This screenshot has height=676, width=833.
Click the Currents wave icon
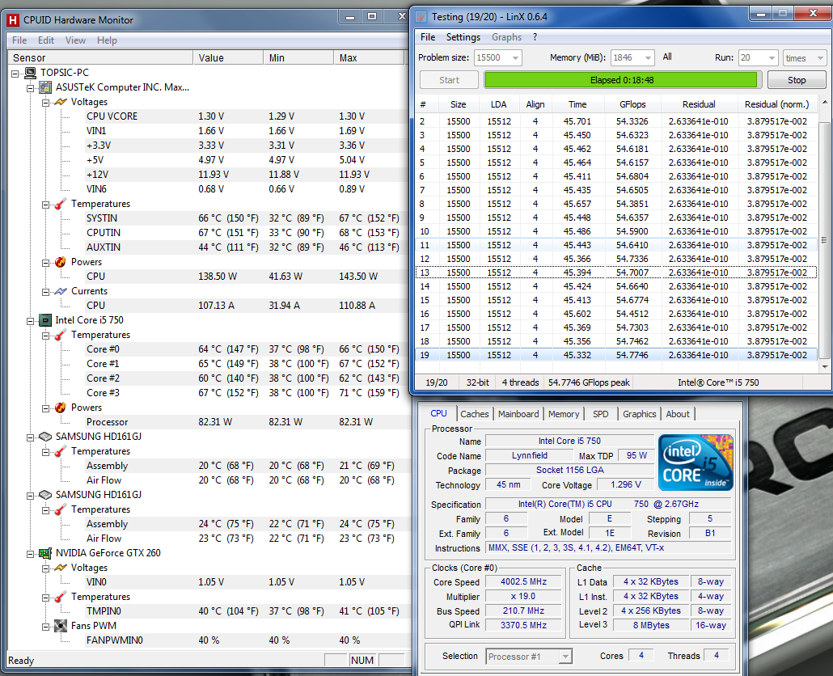(x=61, y=291)
